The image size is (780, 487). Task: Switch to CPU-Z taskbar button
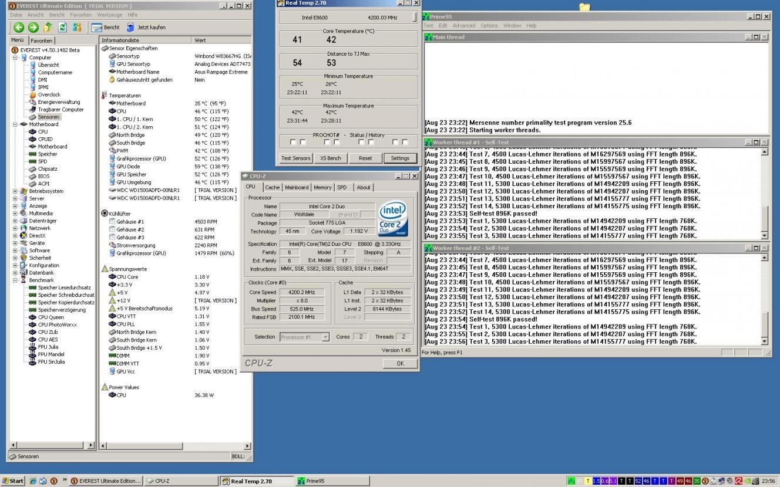pyautogui.click(x=181, y=481)
